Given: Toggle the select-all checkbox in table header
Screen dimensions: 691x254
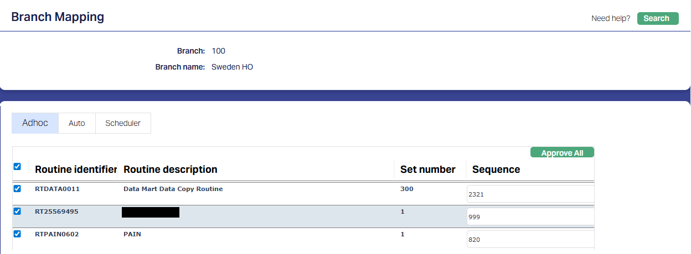Looking at the screenshot, I should (x=17, y=166).
